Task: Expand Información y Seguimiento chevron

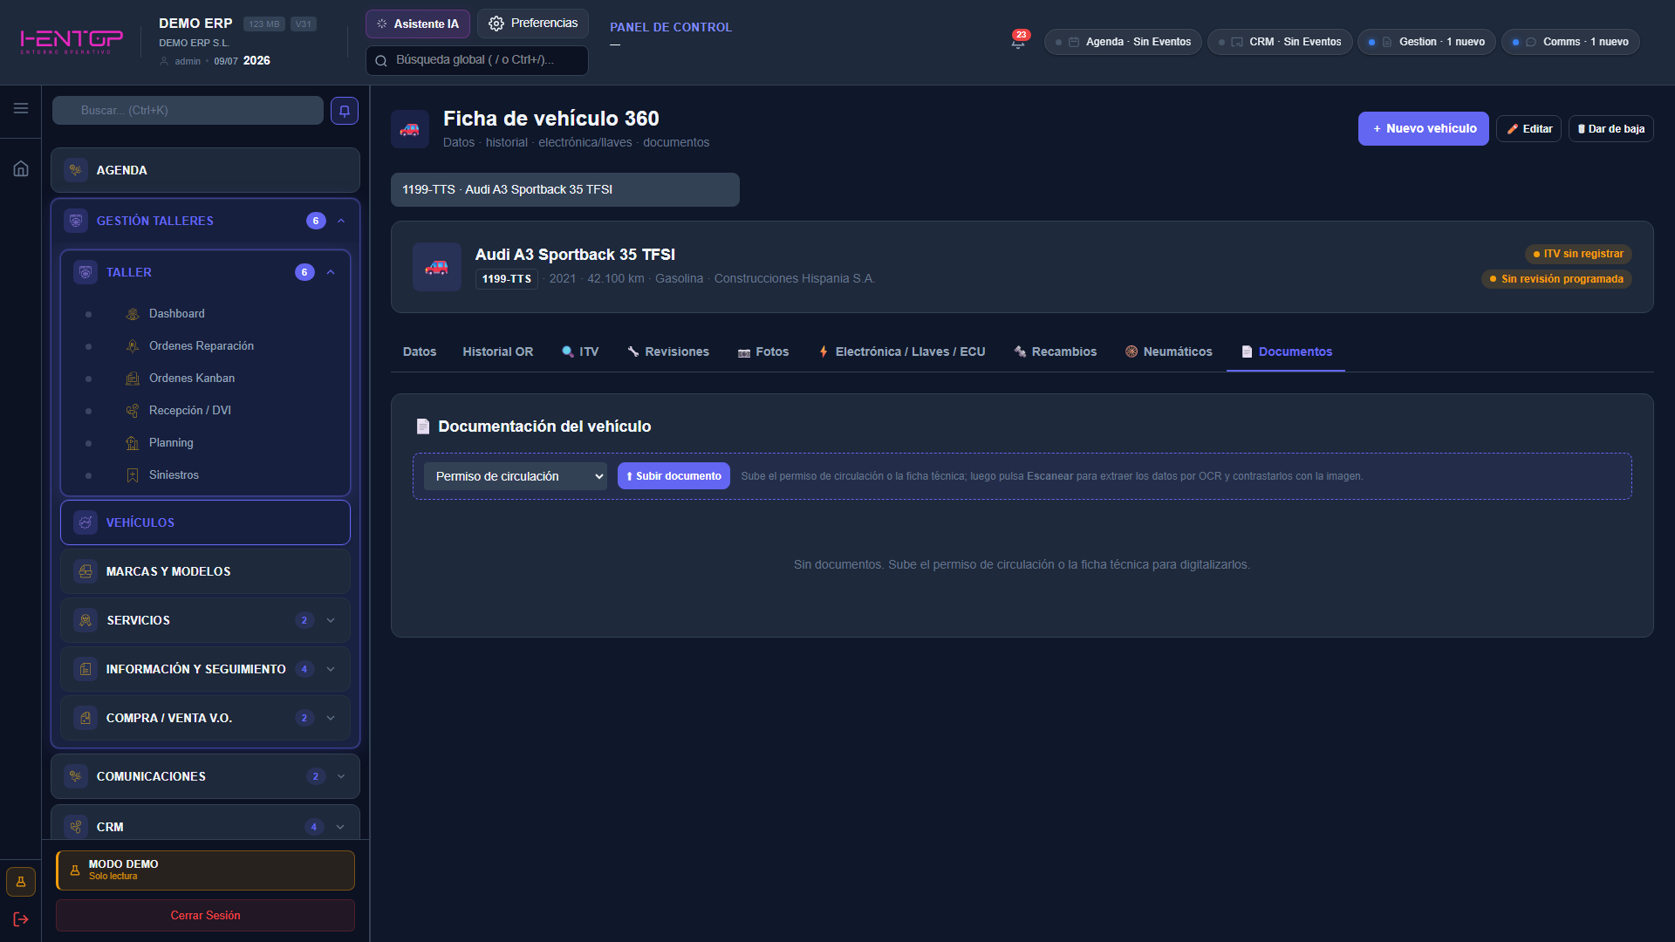Action: coord(331,669)
